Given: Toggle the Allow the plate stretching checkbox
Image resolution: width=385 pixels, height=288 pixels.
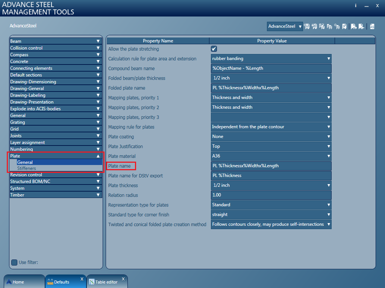Looking at the screenshot, I should coord(214,49).
